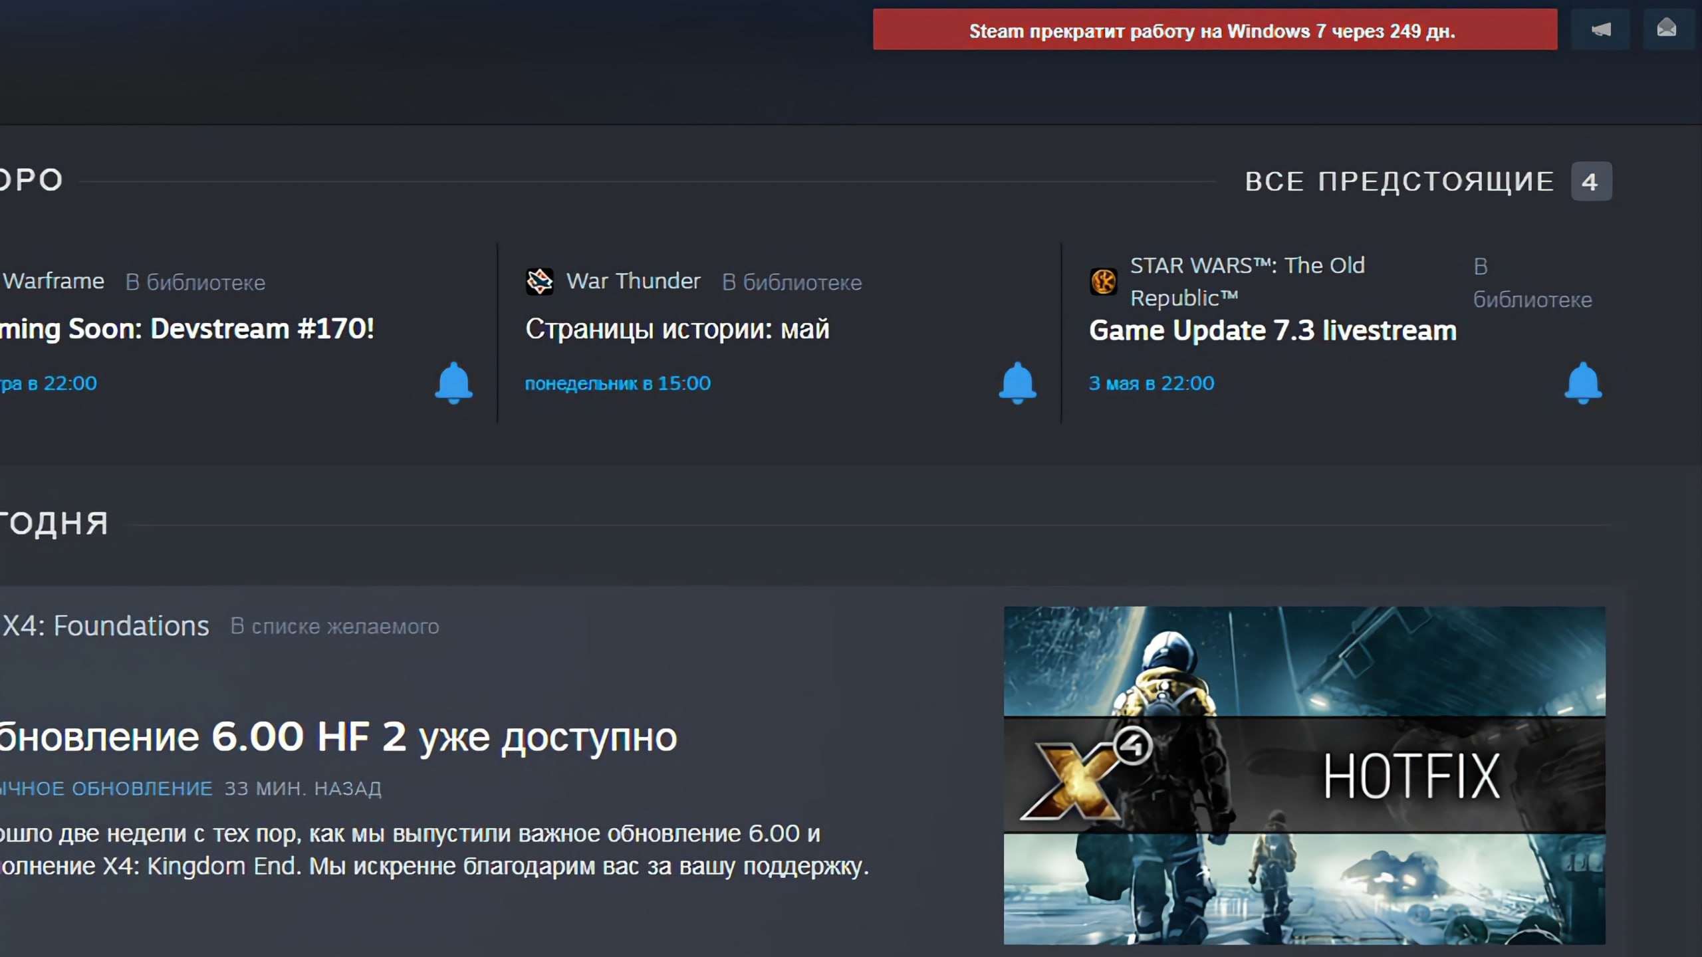
Task: Click the megaphone announcements icon
Action: tap(1600, 29)
